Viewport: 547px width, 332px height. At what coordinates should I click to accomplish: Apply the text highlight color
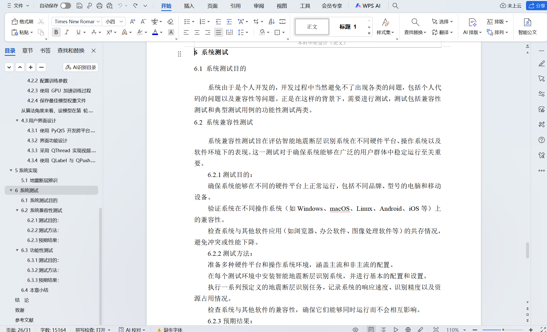[140, 32]
